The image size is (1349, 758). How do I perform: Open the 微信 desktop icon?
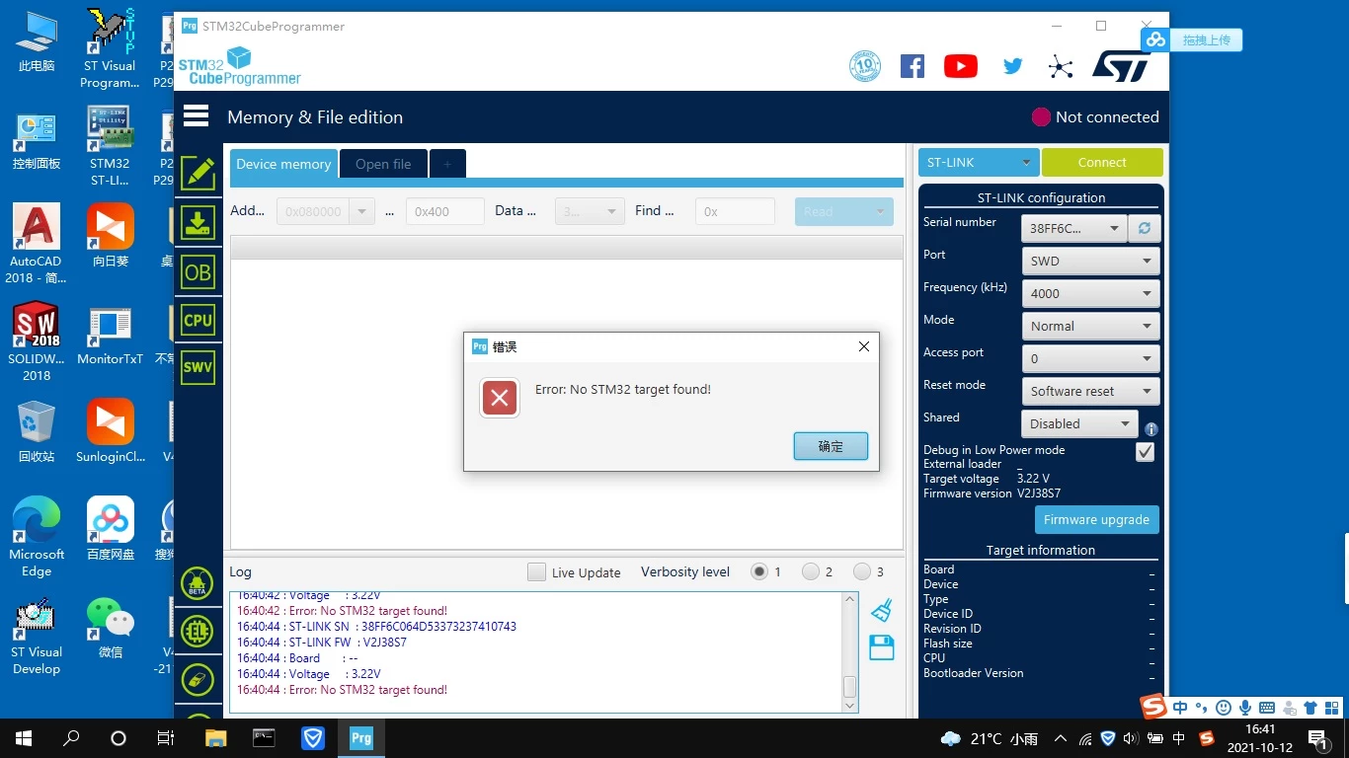[x=111, y=628]
